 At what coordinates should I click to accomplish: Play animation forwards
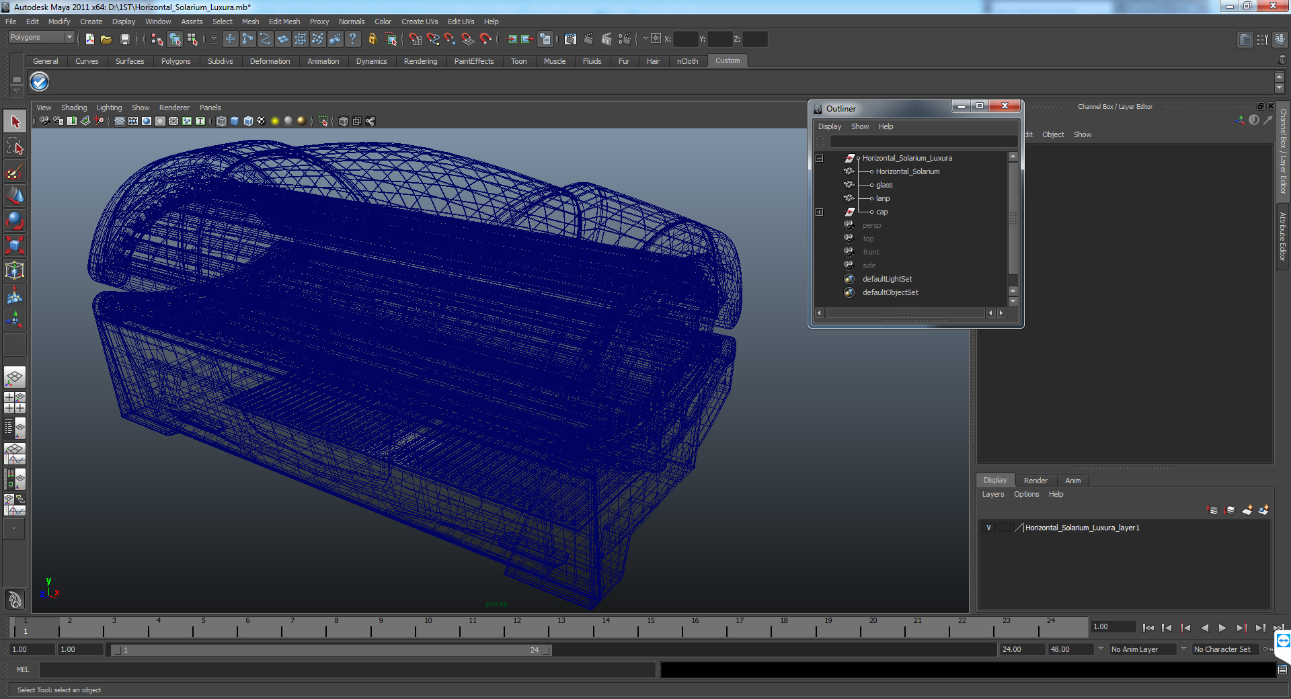pos(1222,628)
